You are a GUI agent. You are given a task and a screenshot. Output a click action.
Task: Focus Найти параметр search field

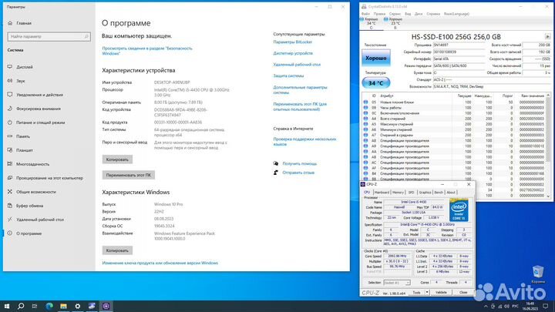(49, 36)
